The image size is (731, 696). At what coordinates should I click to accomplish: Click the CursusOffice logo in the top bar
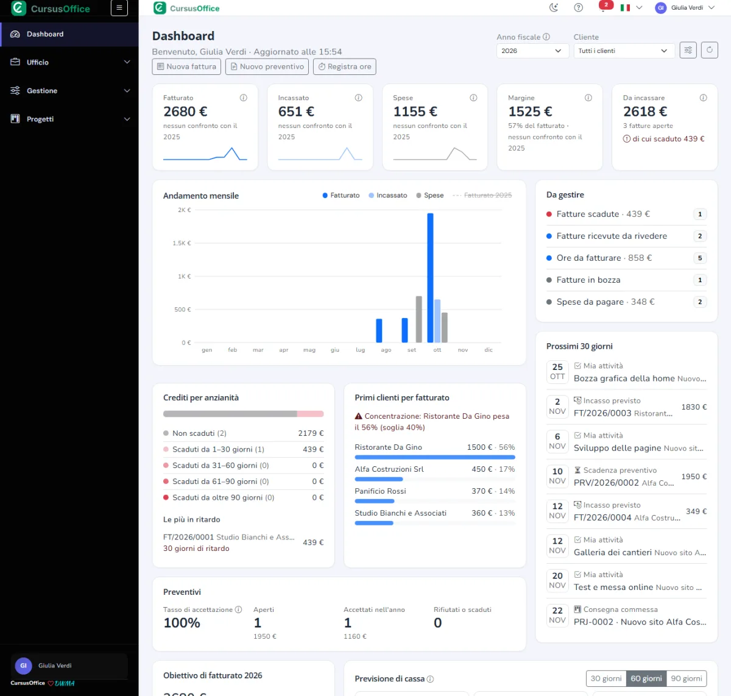pos(187,8)
